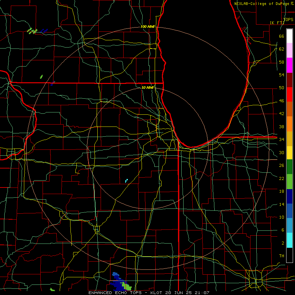Select the light blue legend color block
This screenshot has width=295, height=295.
click(x=289, y=226)
